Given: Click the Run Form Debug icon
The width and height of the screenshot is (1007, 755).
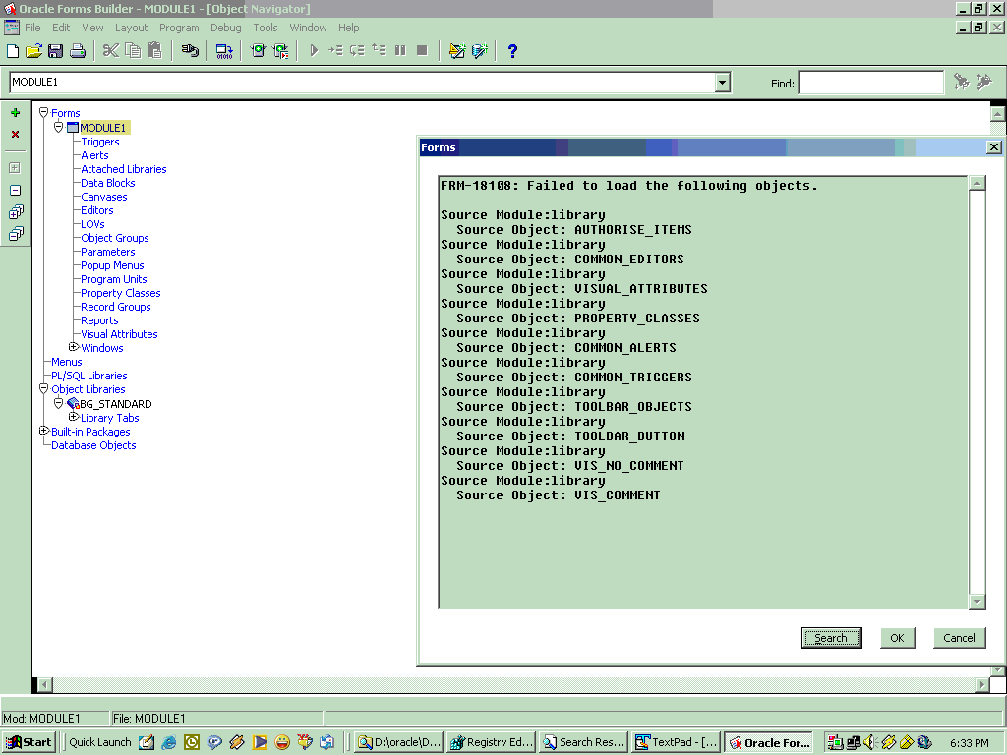Looking at the screenshot, I should tap(280, 51).
